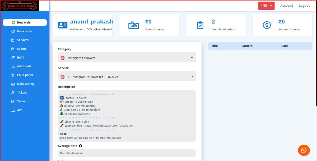Click the Tickets support icon
This screenshot has height=161, width=317.
tap(13, 93)
